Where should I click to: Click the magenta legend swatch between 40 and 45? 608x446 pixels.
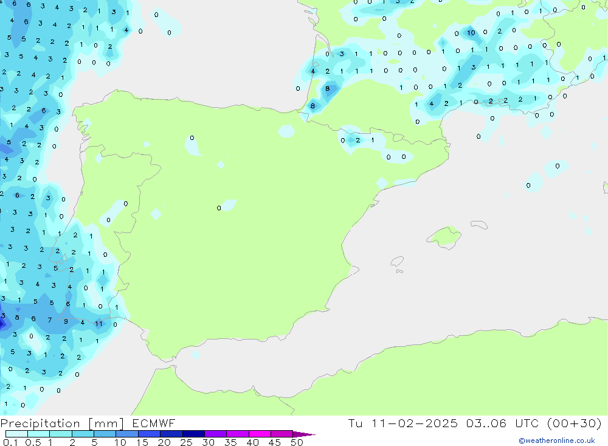260,434
